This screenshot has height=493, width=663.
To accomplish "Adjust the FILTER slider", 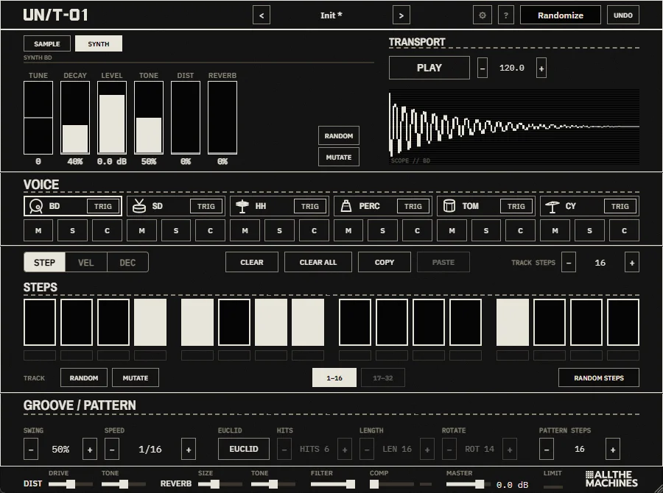I will coord(333,483).
